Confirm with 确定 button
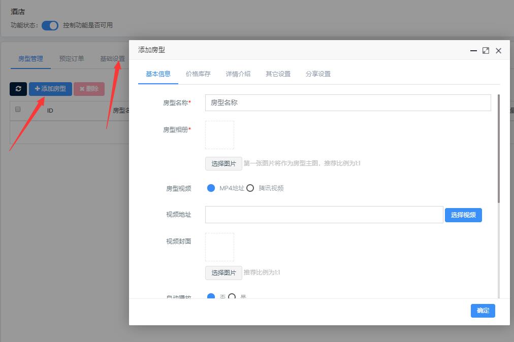The width and height of the screenshot is (514, 342). (483, 311)
